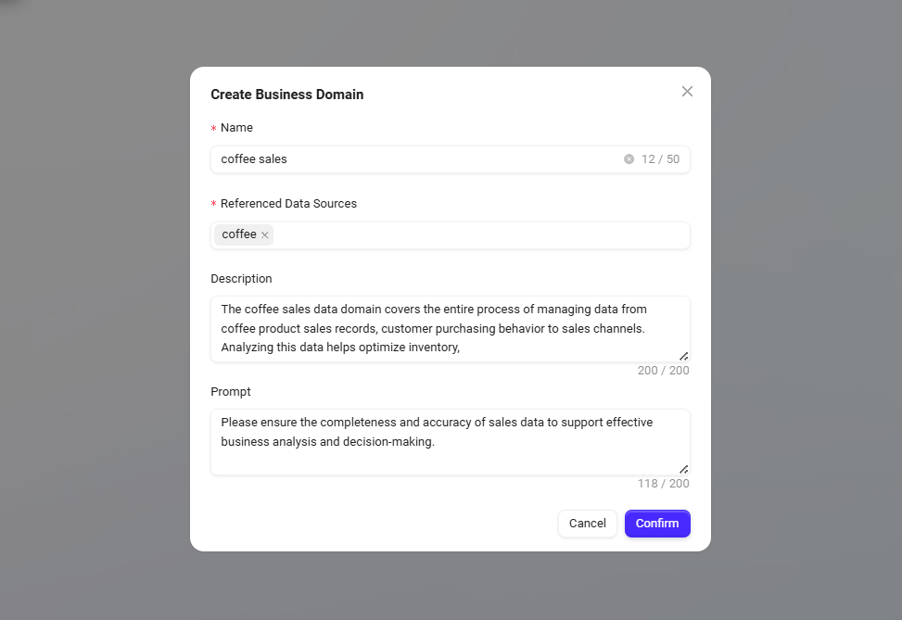Click the Prompt label
902x620 pixels.
pyautogui.click(x=231, y=392)
